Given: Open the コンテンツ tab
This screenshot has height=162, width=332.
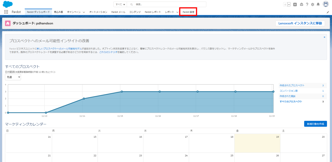Looking at the screenshot, I should click(135, 12).
